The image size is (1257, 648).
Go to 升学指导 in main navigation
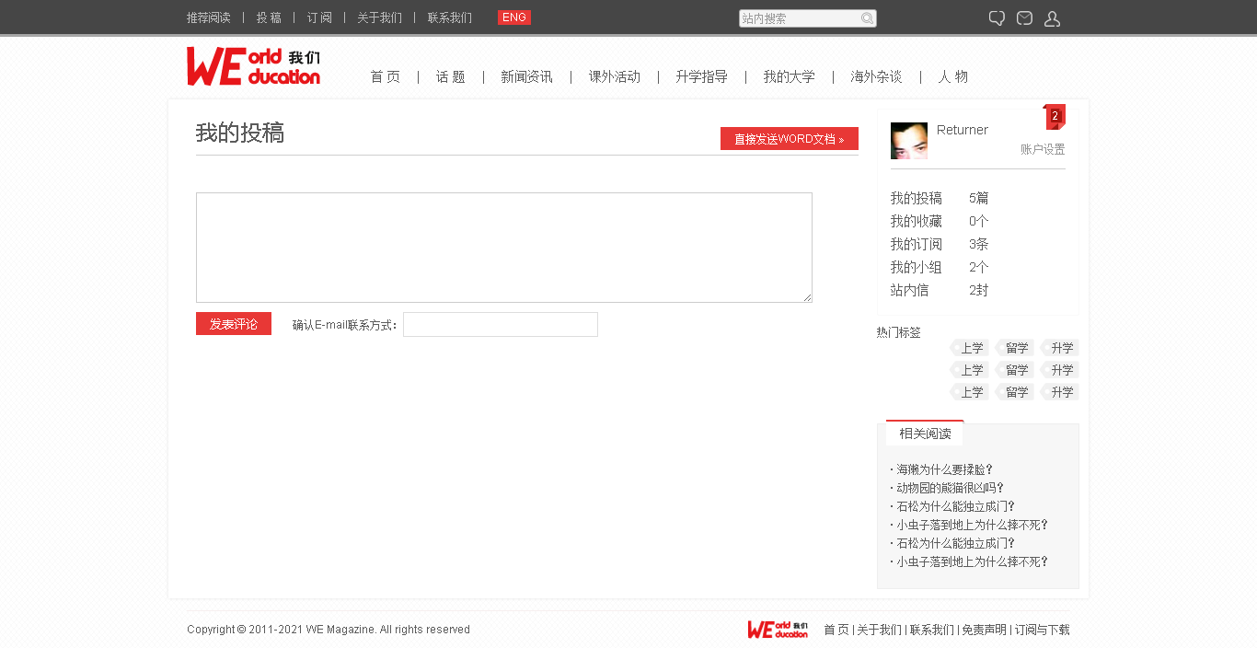(701, 77)
